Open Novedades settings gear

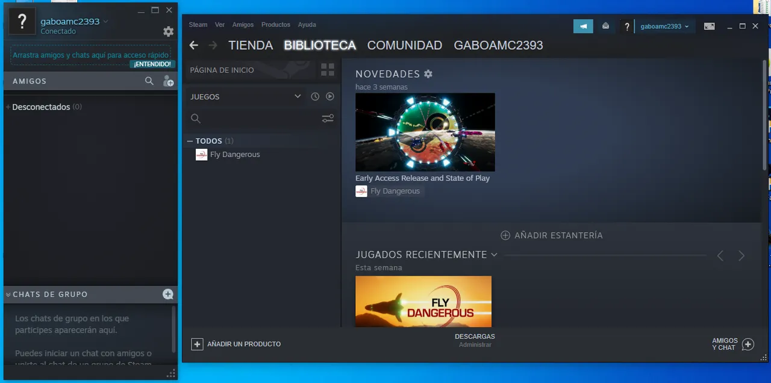click(428, 73)
